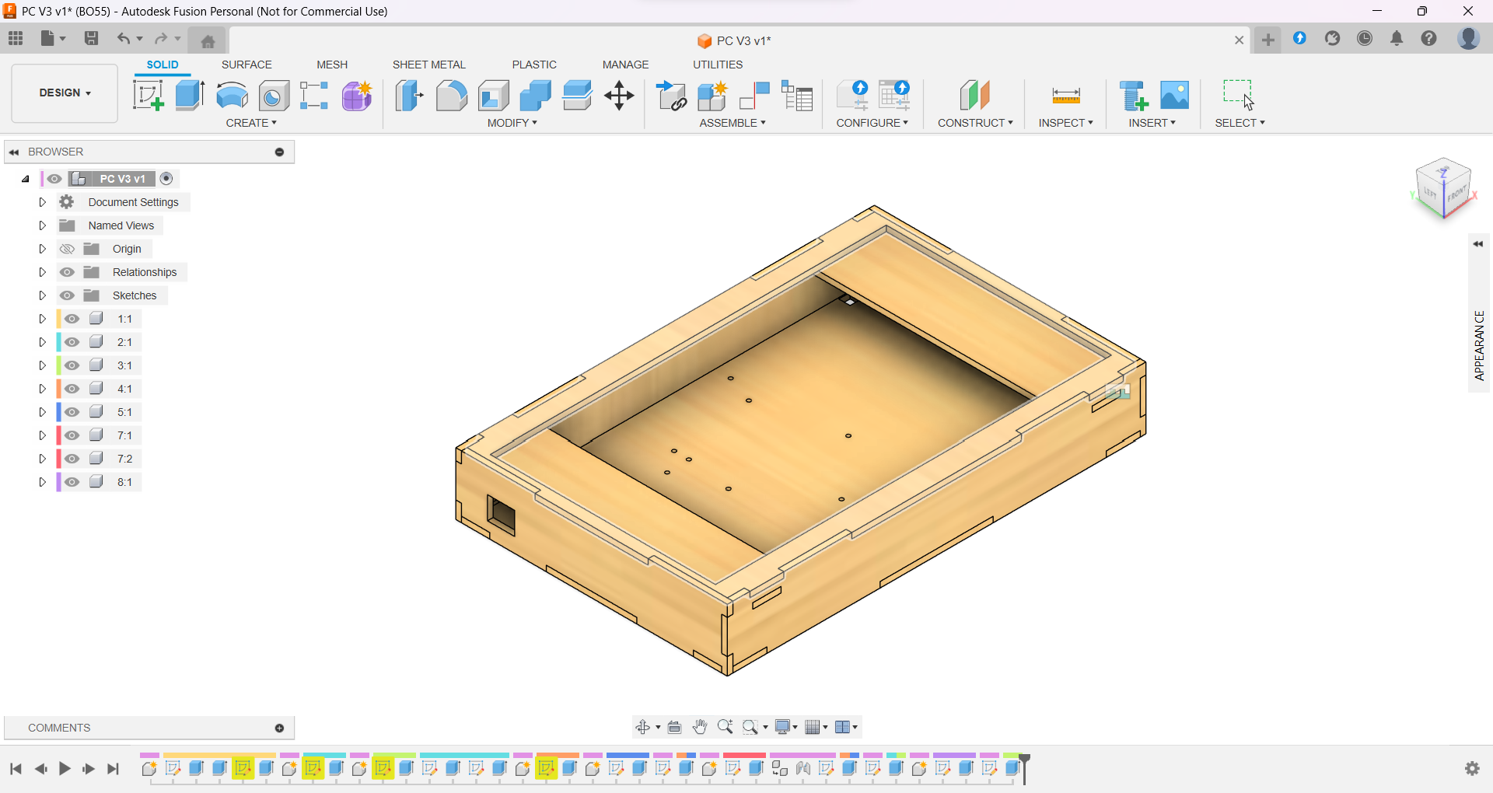Hide body 1:1 using eye icon
This screenshot has width=1493, height=793.
(x=72, y=319)
